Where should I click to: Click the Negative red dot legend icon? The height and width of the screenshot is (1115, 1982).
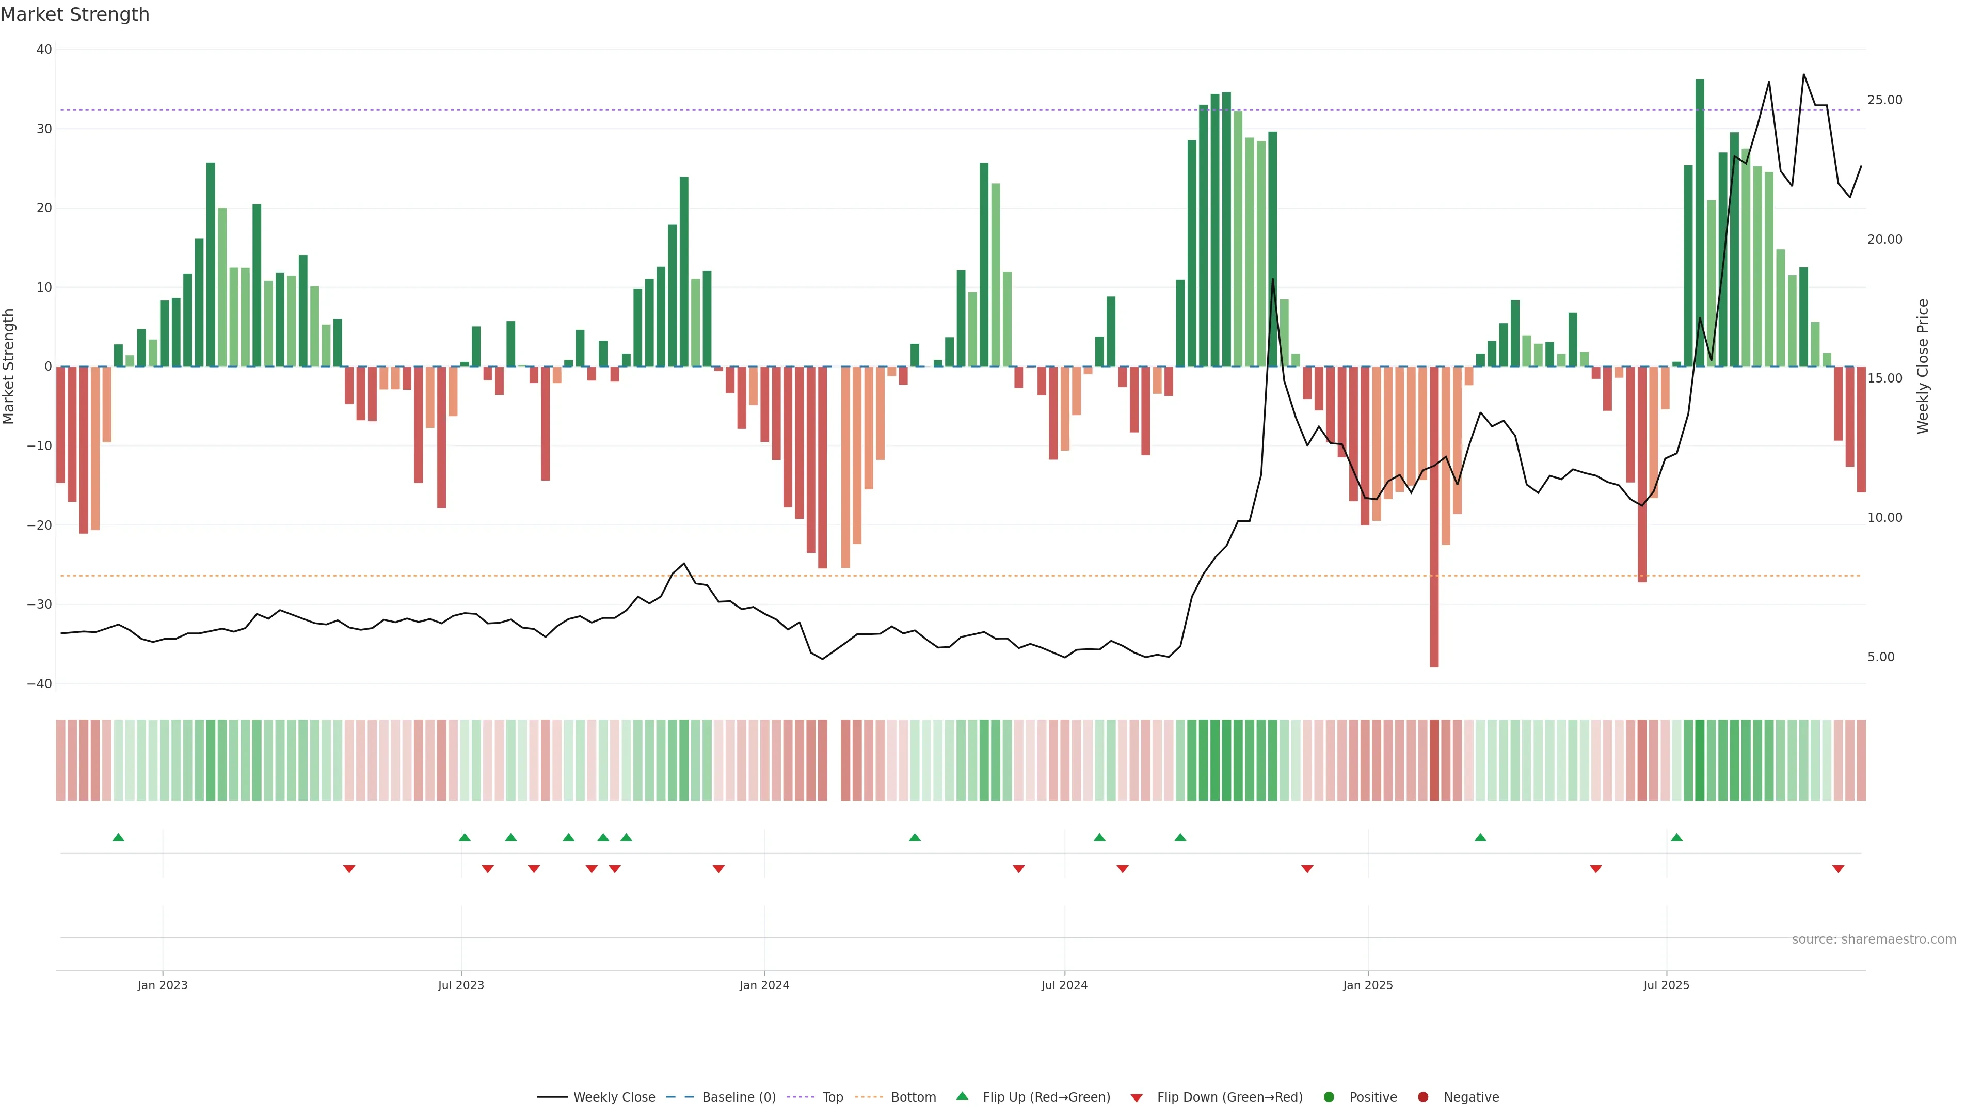[x=1422, y=1097]
